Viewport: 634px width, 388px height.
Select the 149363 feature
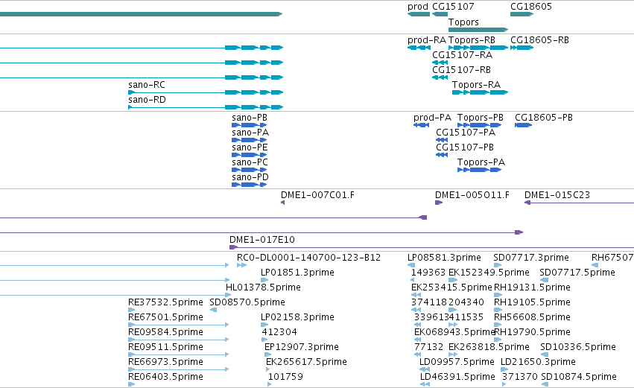(413, 281)
